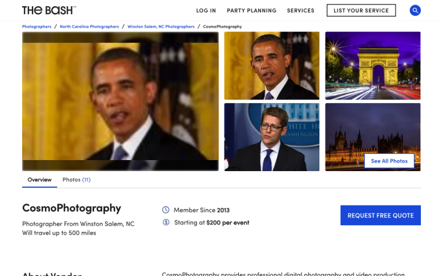Open the LOG IN menu item
443x276 pixels.
click(x=206, y=10)
